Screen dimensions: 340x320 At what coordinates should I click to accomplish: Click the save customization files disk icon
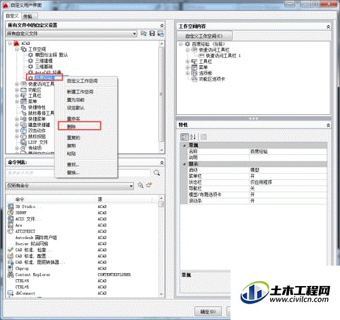[x=152, y=33]
